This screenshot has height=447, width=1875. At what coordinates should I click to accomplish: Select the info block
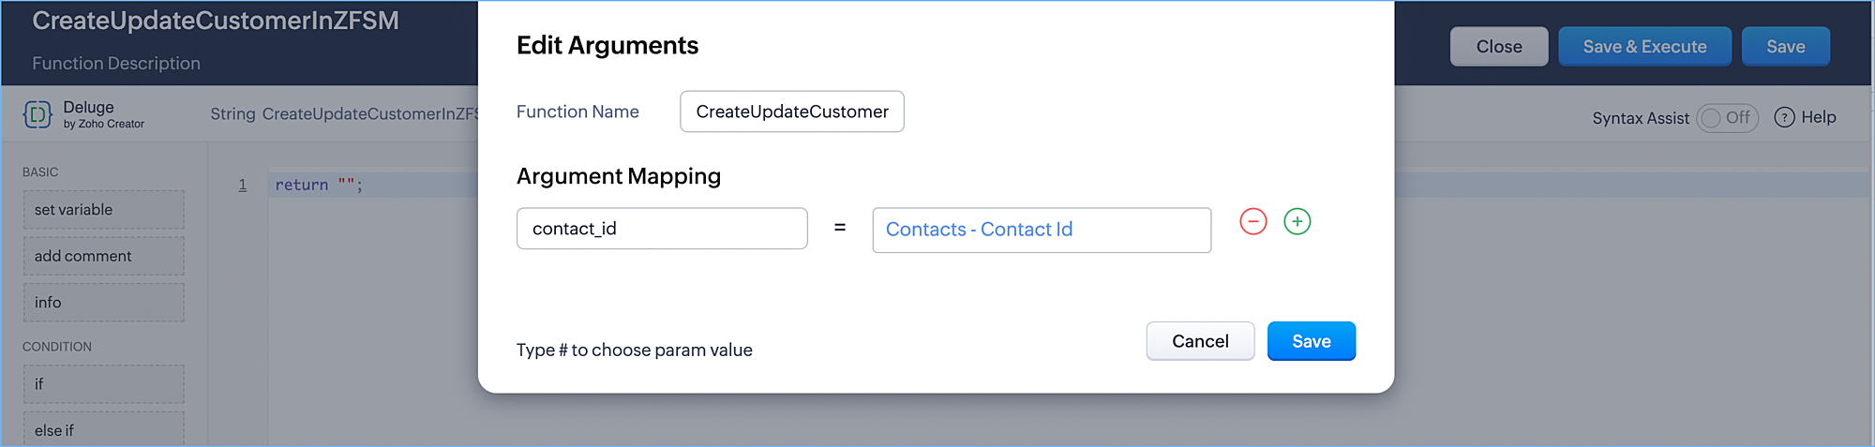pos(103,303)
